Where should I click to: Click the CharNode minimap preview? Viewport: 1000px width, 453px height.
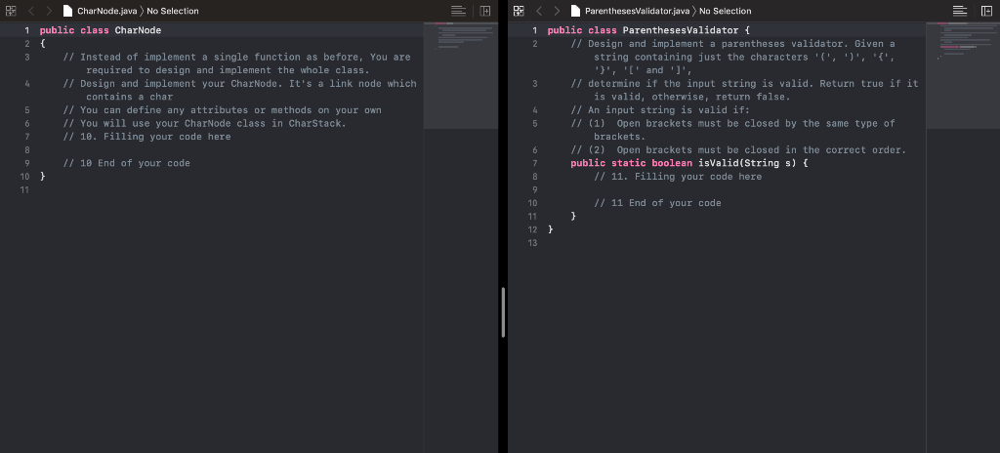pos(461,75)
